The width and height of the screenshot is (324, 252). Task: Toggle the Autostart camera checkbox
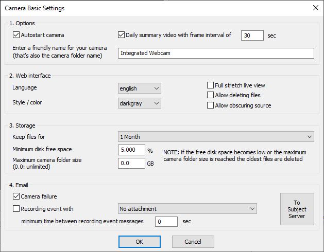[x=16, y=35]
